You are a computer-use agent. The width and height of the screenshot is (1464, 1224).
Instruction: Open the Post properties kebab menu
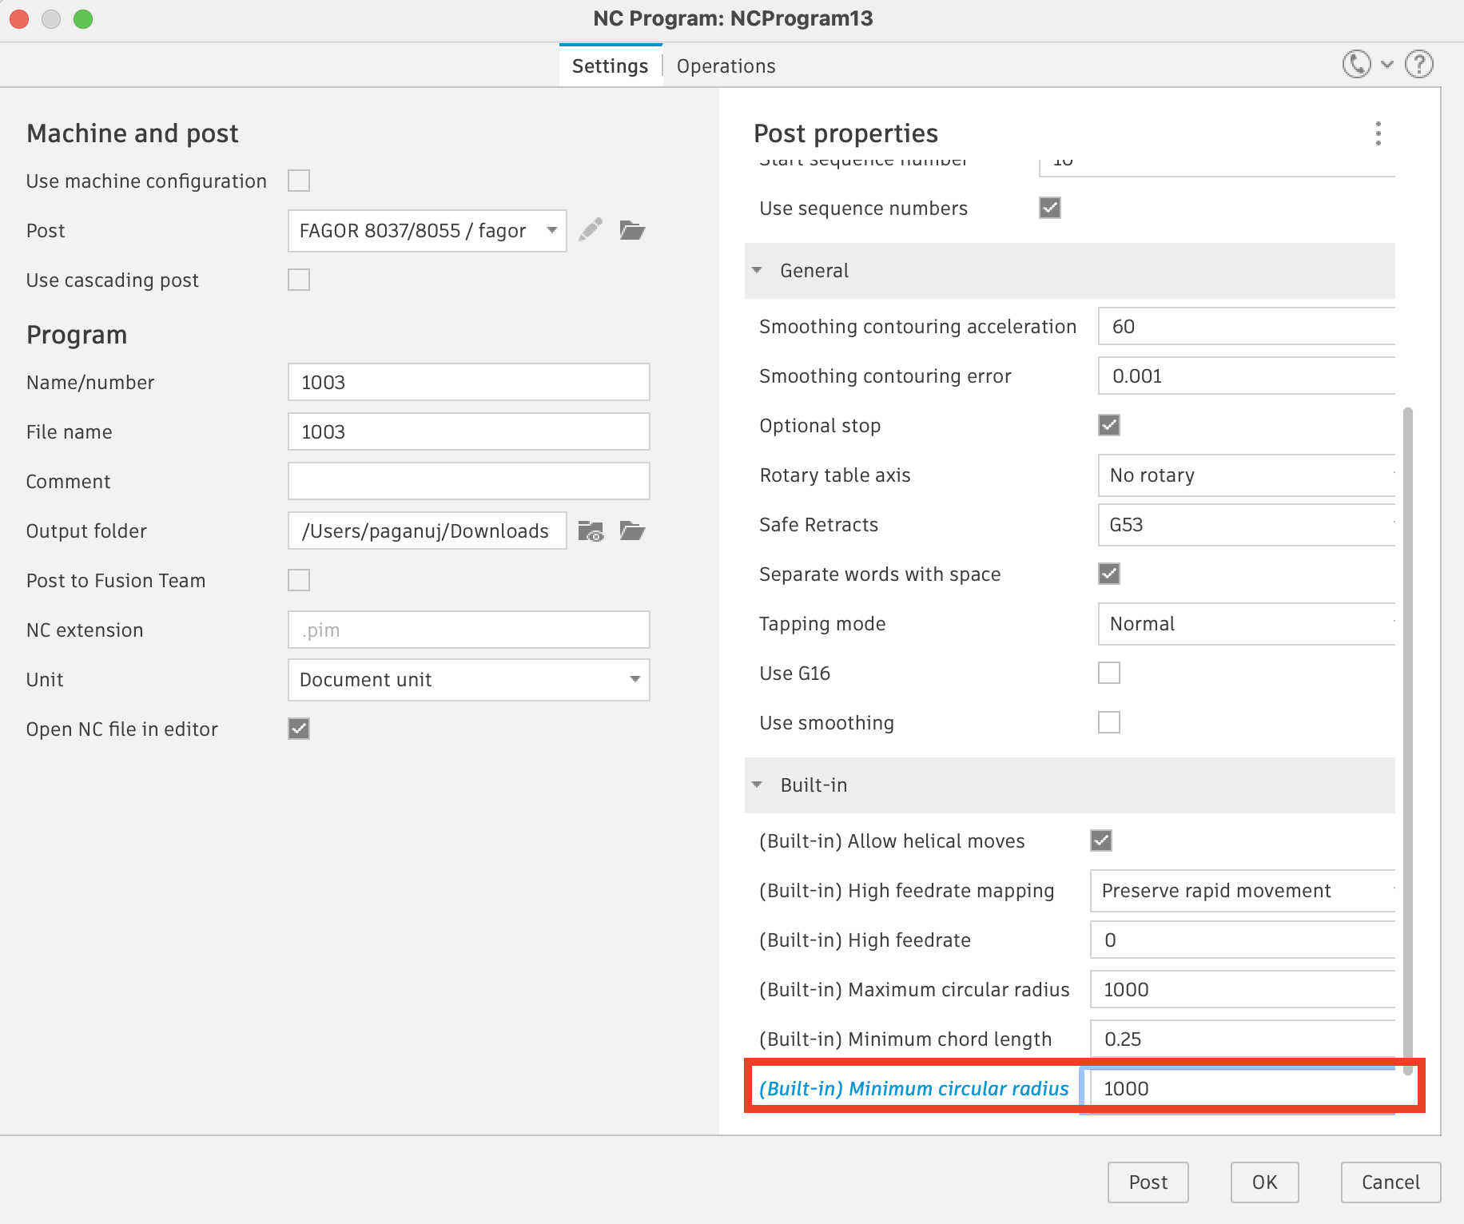1378,133
